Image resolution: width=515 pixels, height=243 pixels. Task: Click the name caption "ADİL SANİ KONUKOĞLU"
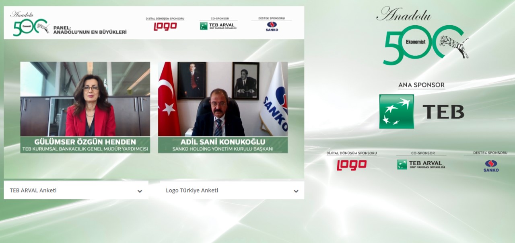[x=223, y=142]
